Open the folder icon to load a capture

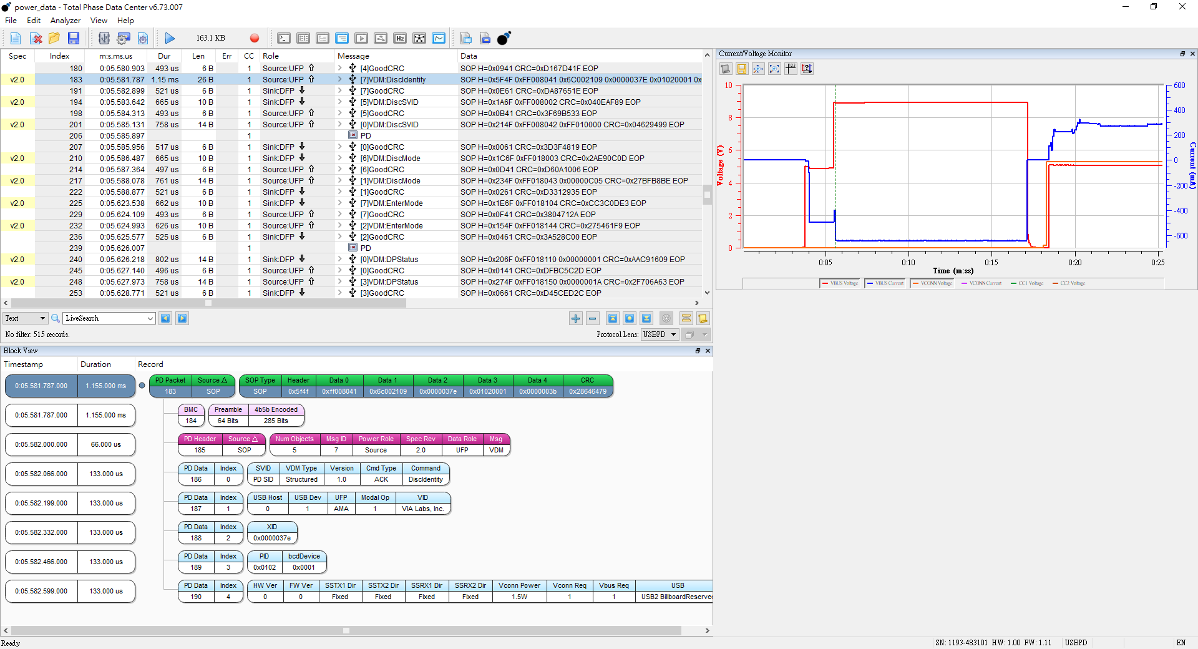click(54, 39)
